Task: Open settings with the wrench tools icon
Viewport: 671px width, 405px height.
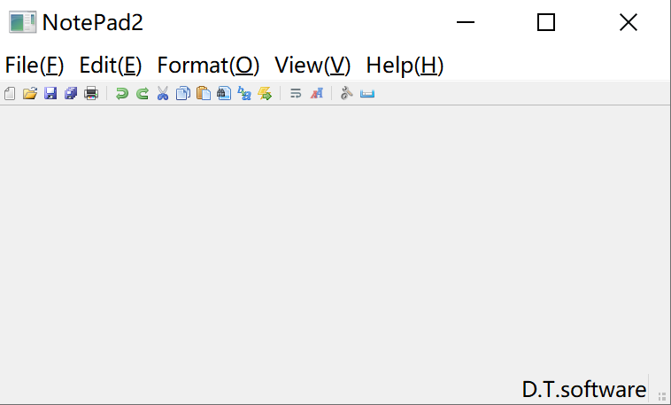Action: [347, 93]
